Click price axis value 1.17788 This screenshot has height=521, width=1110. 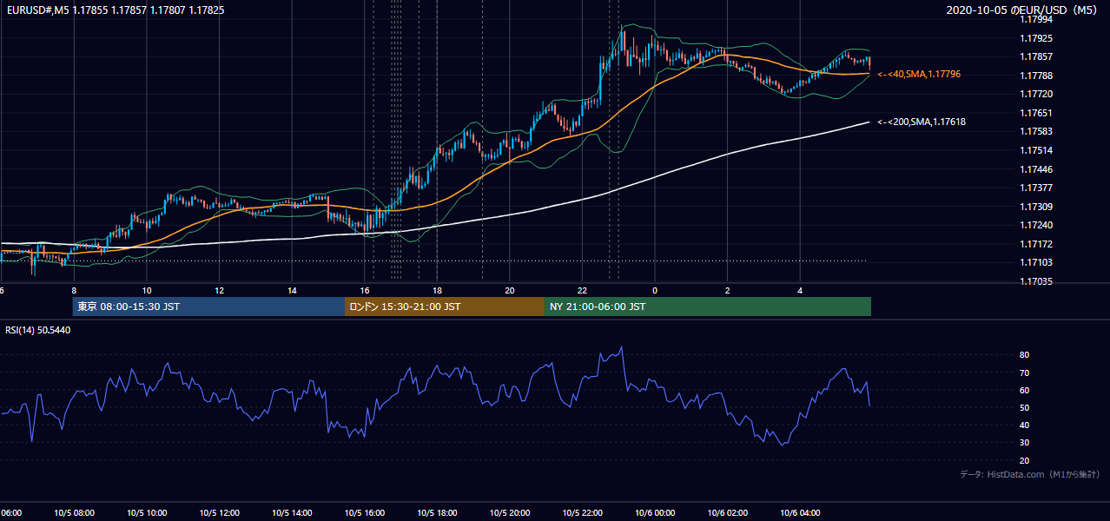click(1036, 76)
